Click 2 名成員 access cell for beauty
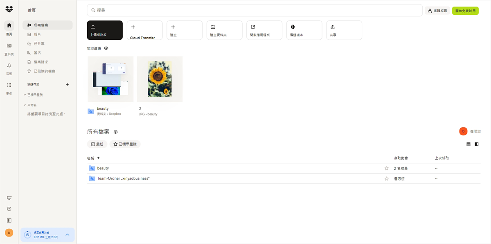 [x=401, y=168]
